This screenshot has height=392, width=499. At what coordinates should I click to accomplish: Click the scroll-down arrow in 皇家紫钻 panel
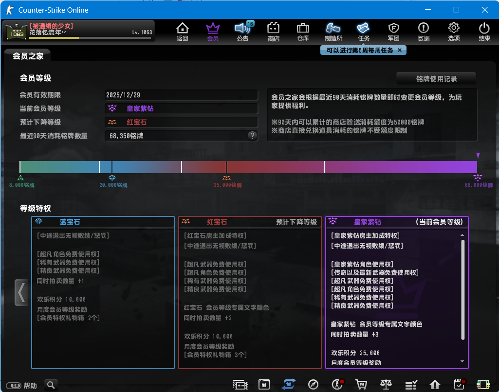[x=462, y=362]
